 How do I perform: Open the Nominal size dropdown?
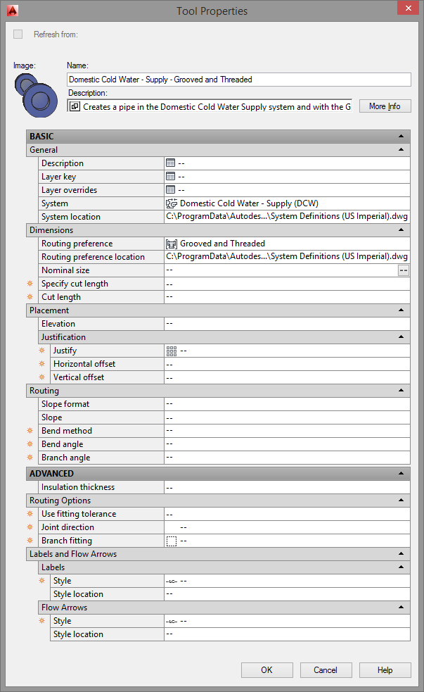pos(403,270)
